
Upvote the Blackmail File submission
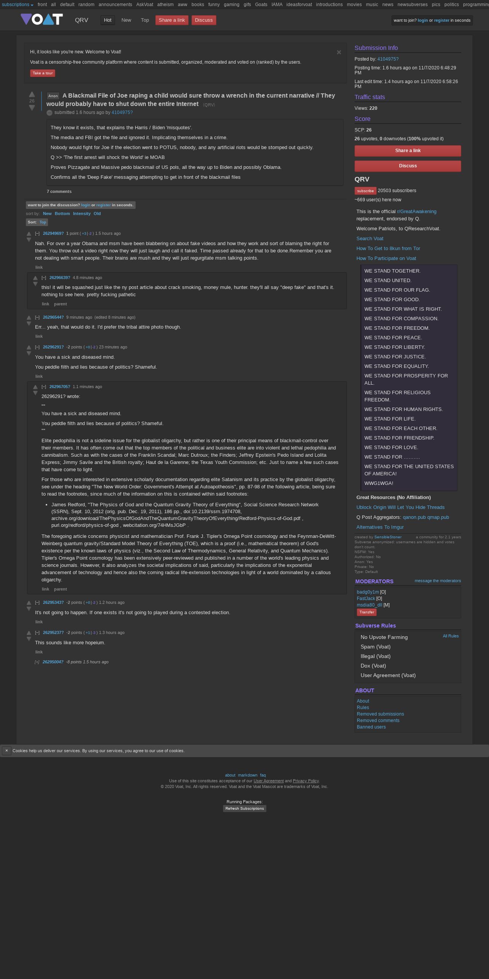point(32,94)
